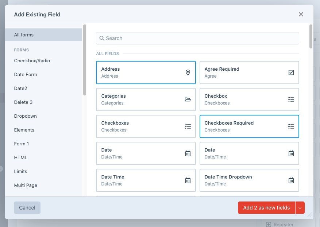Click calendar icon on Date Time card
The width and height of the screenshot is (320, 227).
click(x=188, y=180)
